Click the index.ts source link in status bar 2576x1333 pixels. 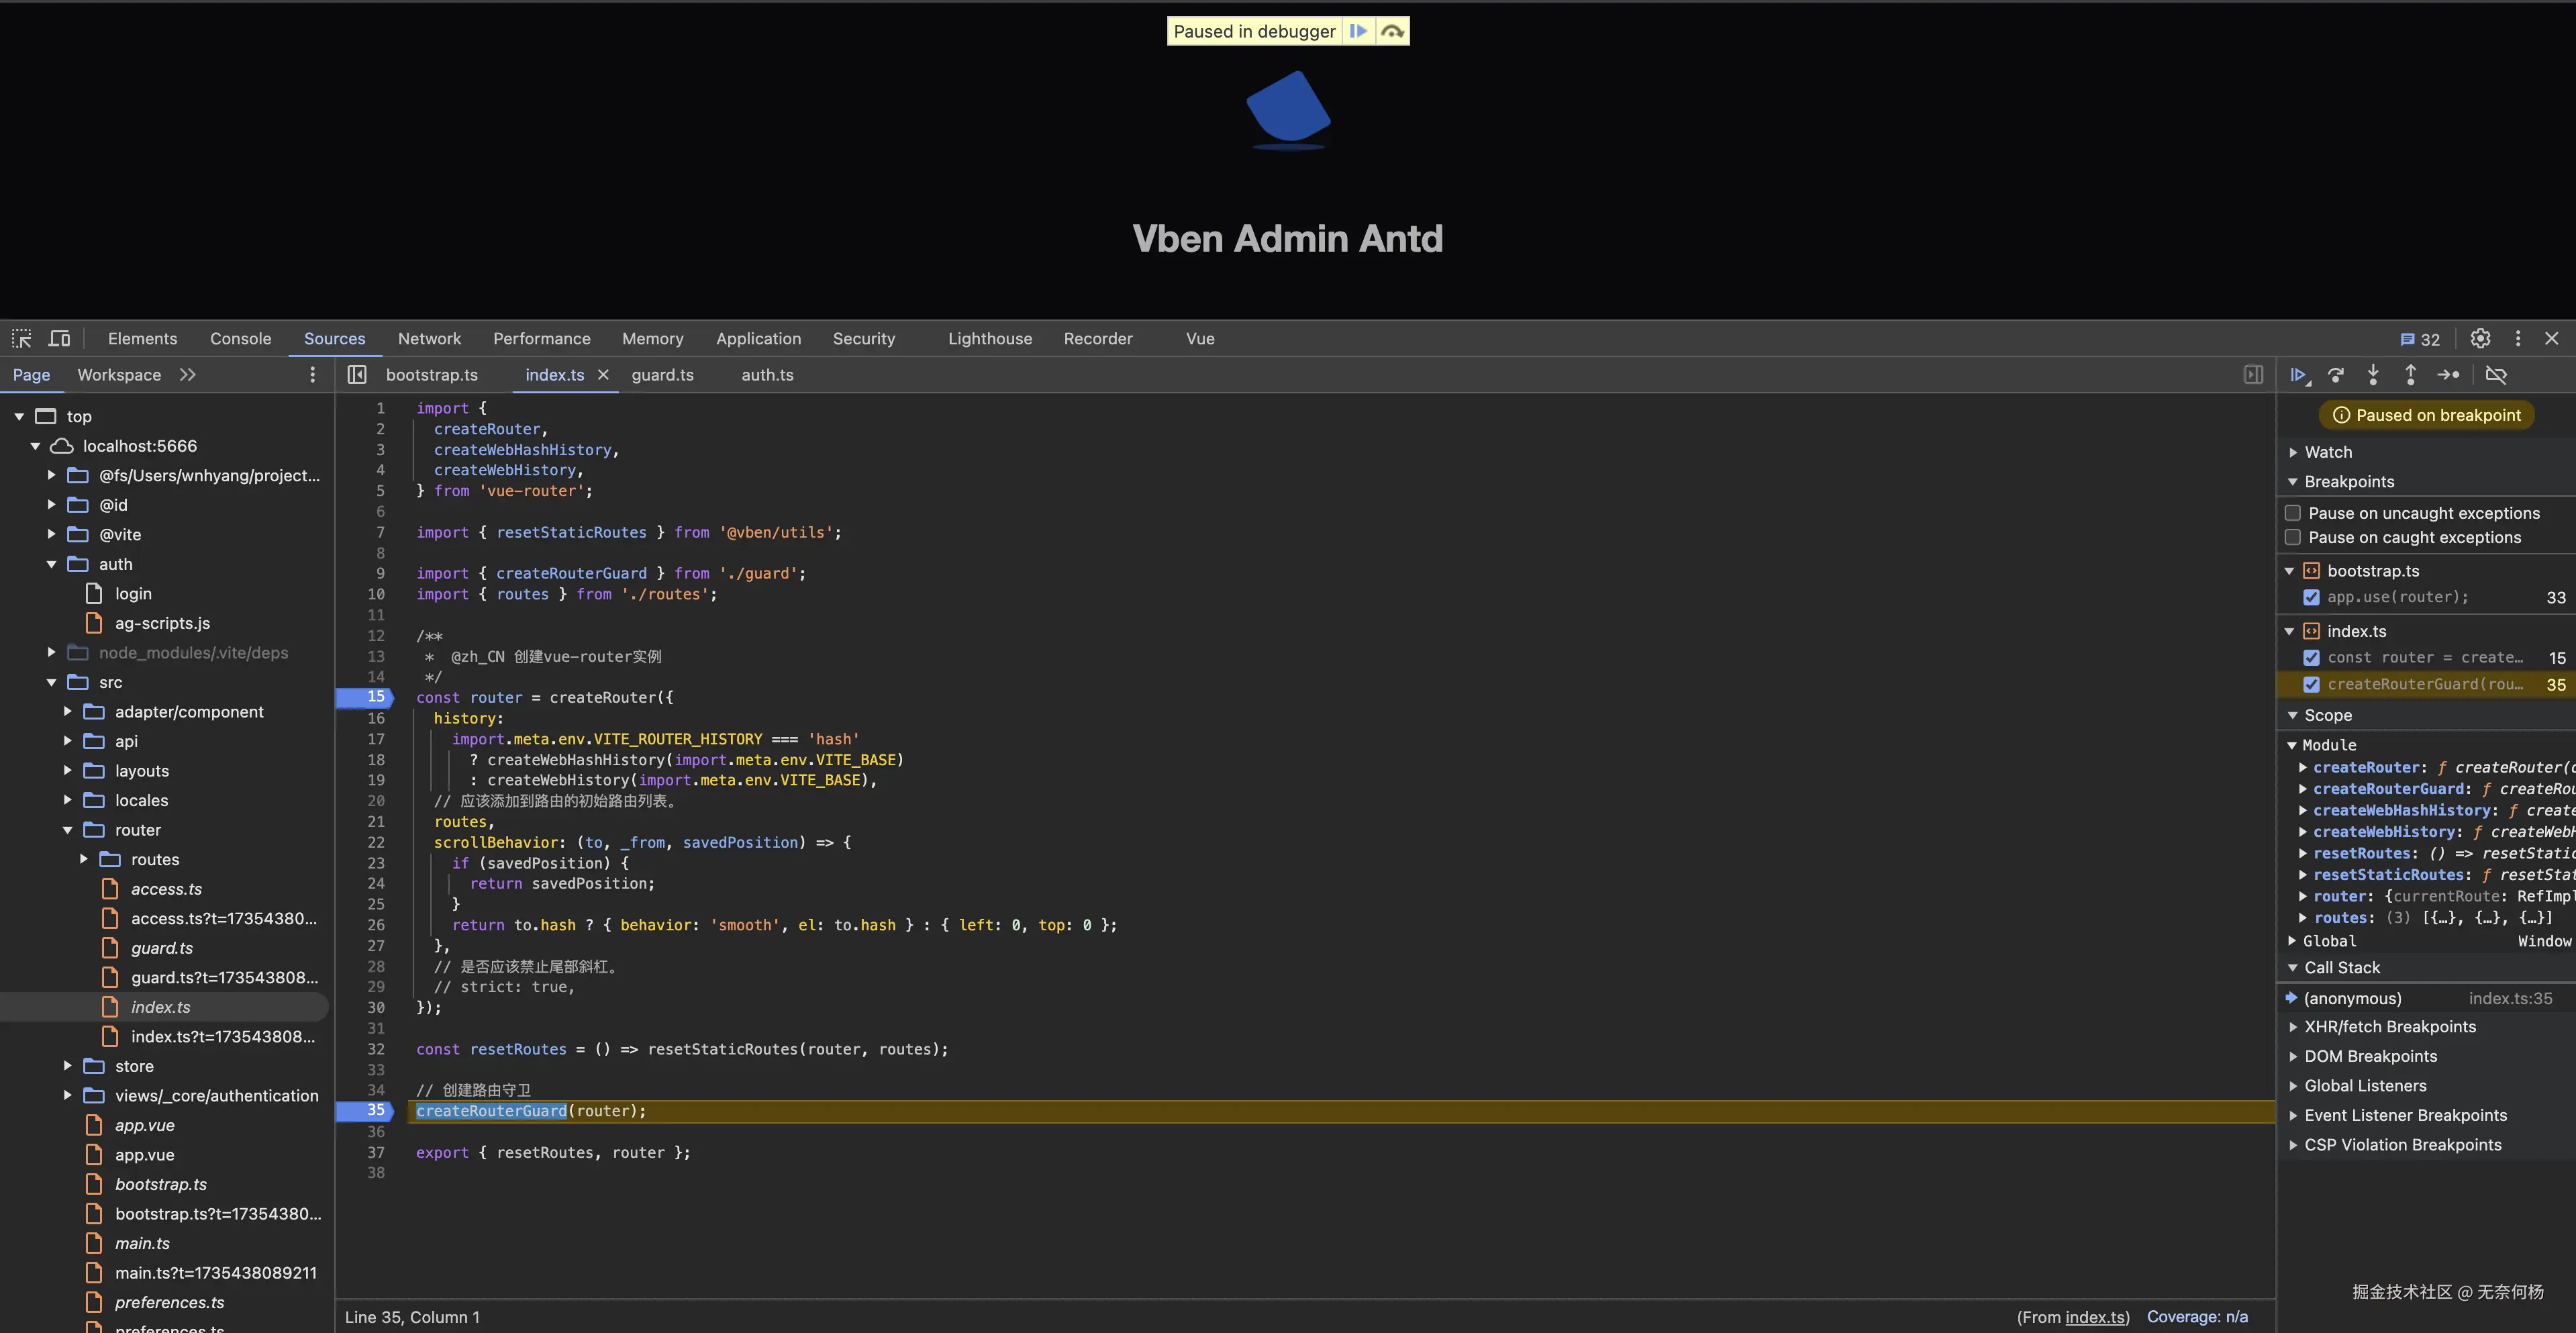(x=2095, y=1317)
